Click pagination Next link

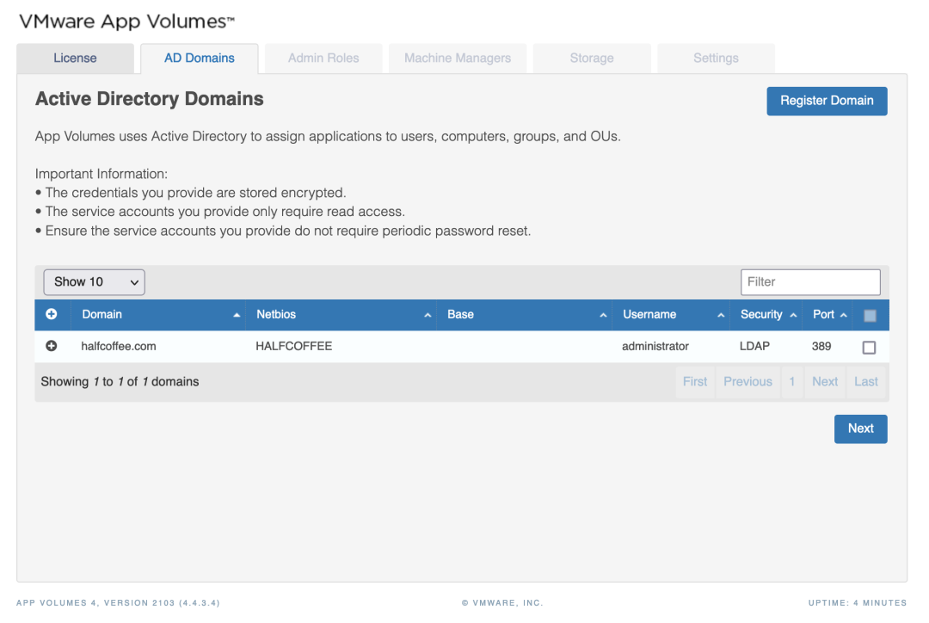point(825,382)
